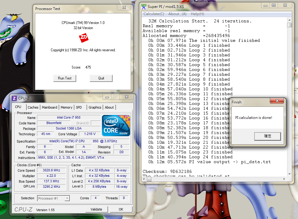Switch to the Caches tab
This screenshot has height=219, width=298.
click(x=33, y=107)
